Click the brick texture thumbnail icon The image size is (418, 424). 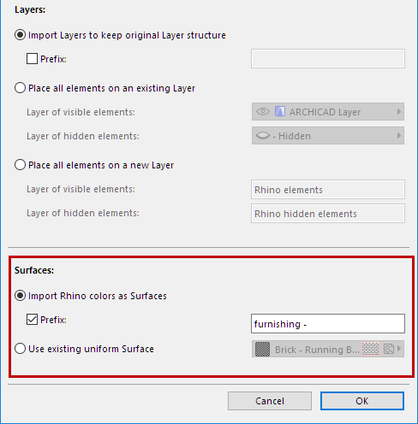[371, 349]
